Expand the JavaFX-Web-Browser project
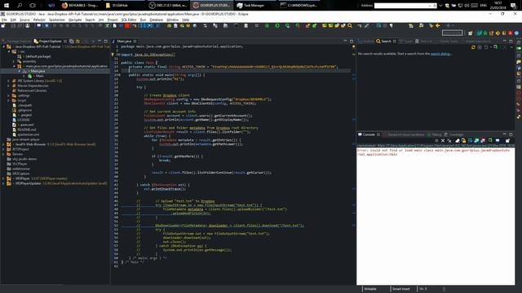The width and height of the screenshot is (522, 293). pos(3,145)
